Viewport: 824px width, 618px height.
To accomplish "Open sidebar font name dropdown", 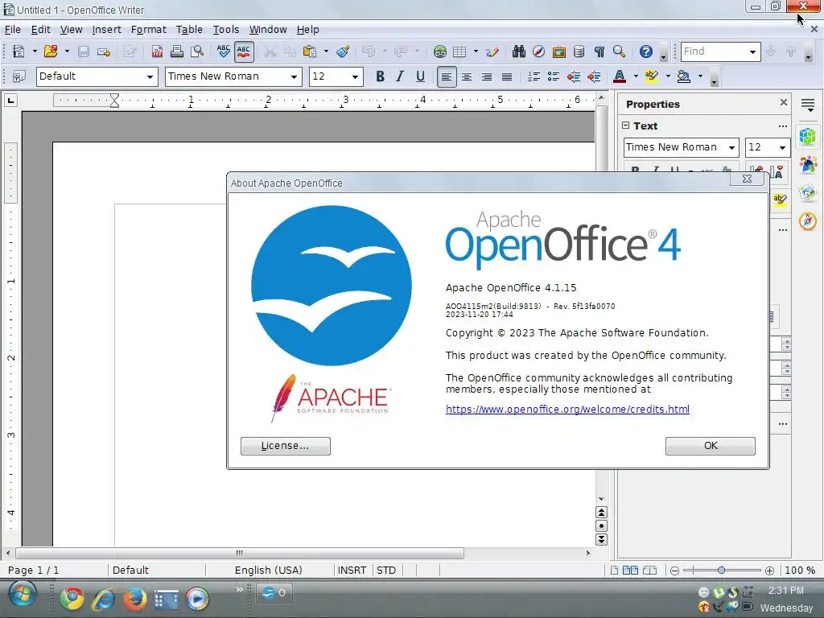I will 731,148.
